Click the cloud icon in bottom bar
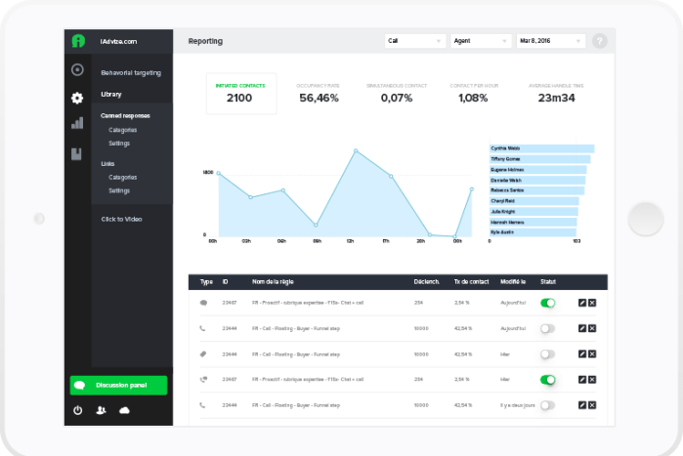Image resolution: width=683 pixels, height=456 pixels. [124, 410]
